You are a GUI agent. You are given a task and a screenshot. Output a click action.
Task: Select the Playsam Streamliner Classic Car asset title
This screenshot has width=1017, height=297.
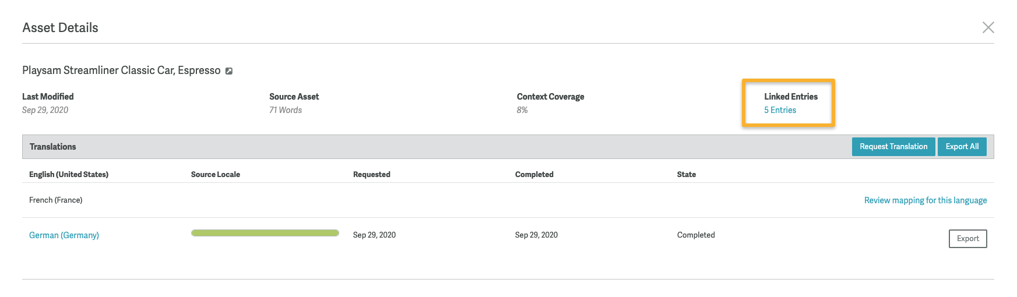click(121, 70)
